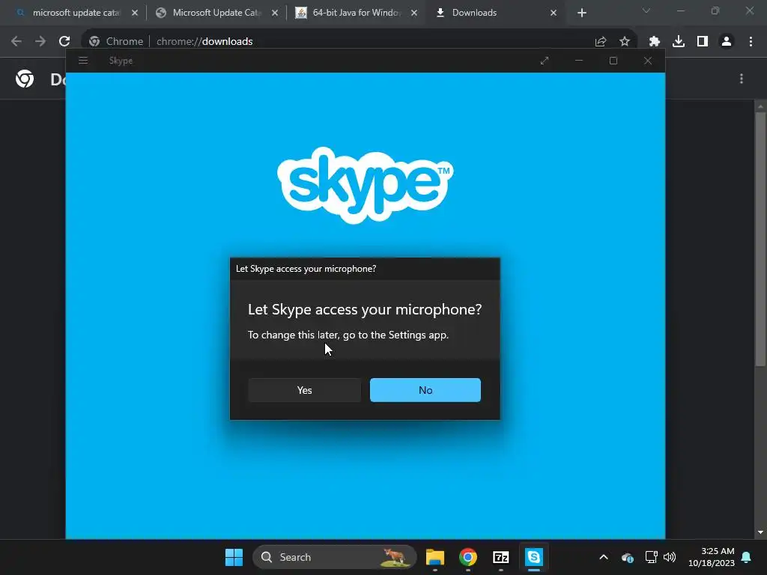Close the Microsoft Update Catalog tab

click(x=274, y=13)
